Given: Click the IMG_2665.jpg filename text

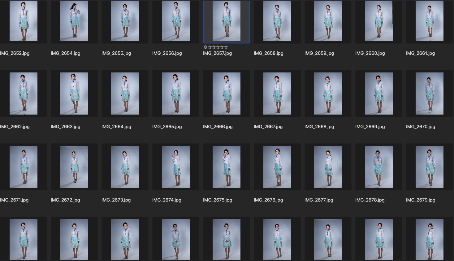Looking at the screenshot, I should point(167,127).
